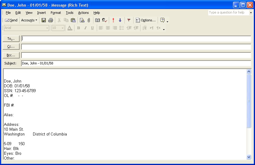This screenshot has height=165, width=255.
Task: Open the Options button
Action: point(146,20)
